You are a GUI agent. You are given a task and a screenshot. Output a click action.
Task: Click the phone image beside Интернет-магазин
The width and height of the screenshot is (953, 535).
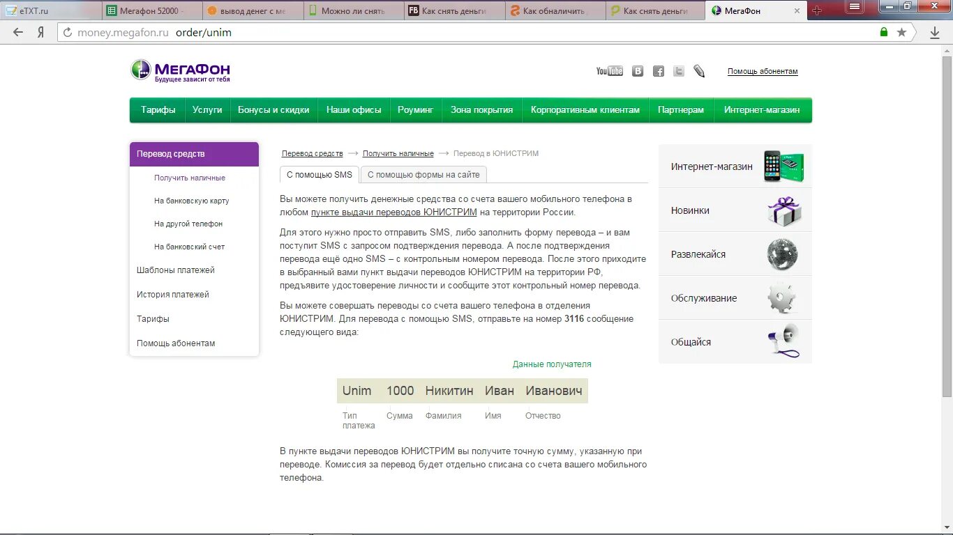click(x=783, y=166)
